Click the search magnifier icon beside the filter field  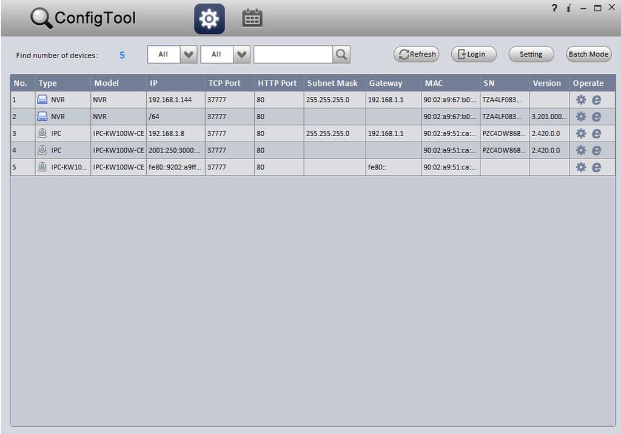click(341, 54)
